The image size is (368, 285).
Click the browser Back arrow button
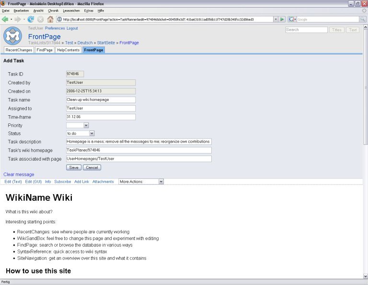click(x=5, y=19)
